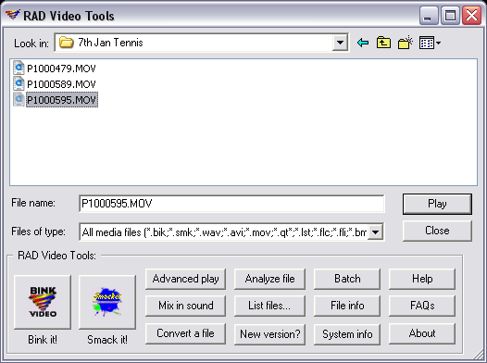The image size is (487, 363).
Task: Select file P1000589.MOV in list
Action: [61, 84]
